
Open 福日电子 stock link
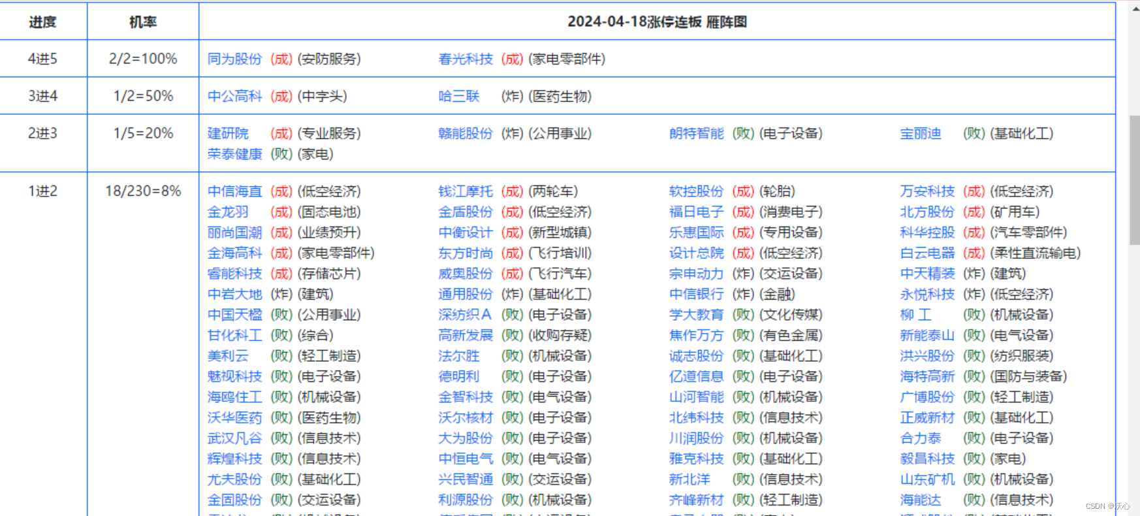[696, 212]
